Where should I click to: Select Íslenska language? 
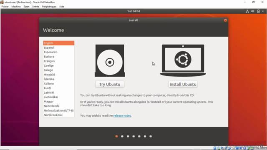coord(58,79)
